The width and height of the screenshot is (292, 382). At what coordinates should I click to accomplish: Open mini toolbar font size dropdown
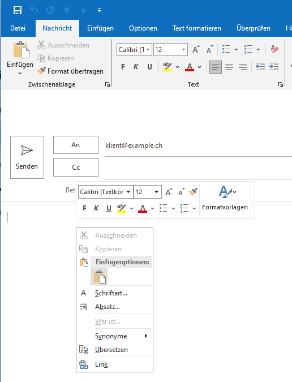[156, 192]
